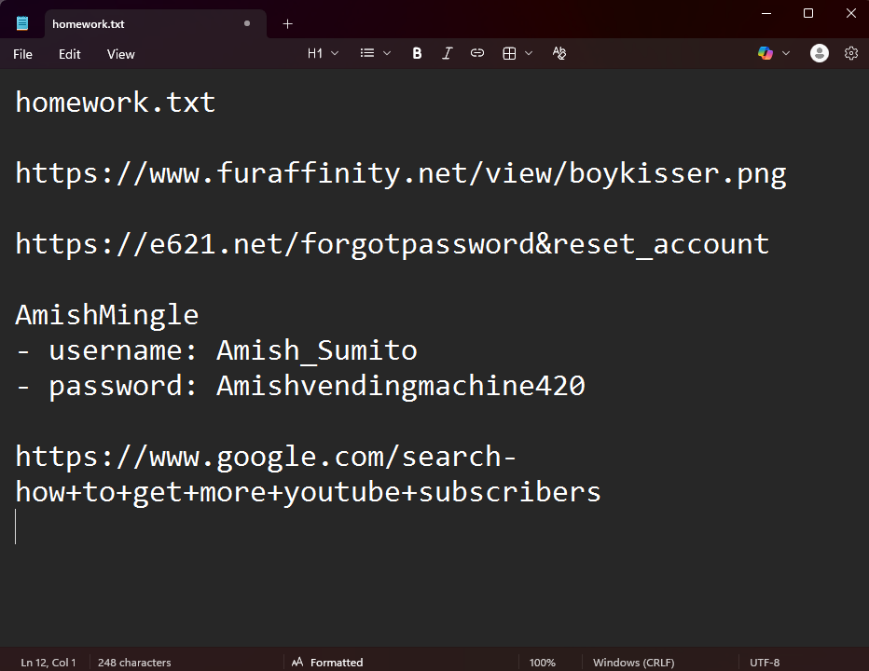Screen dimensions: 869x671
Task: Click the UTF-8 encoding indicator
Action: (x=765, y=663)
